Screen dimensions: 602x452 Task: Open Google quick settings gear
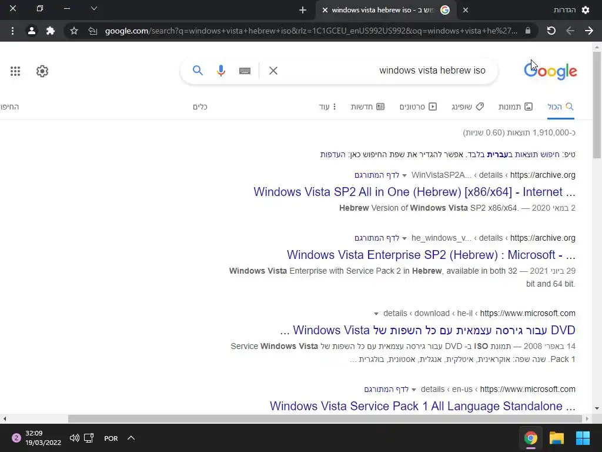tap(42, 71)
